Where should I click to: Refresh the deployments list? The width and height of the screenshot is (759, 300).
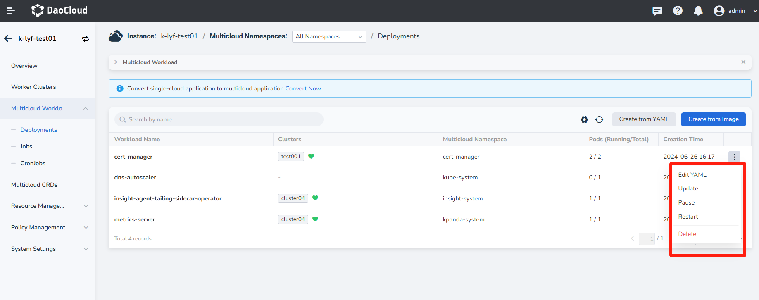click(599, 119)
